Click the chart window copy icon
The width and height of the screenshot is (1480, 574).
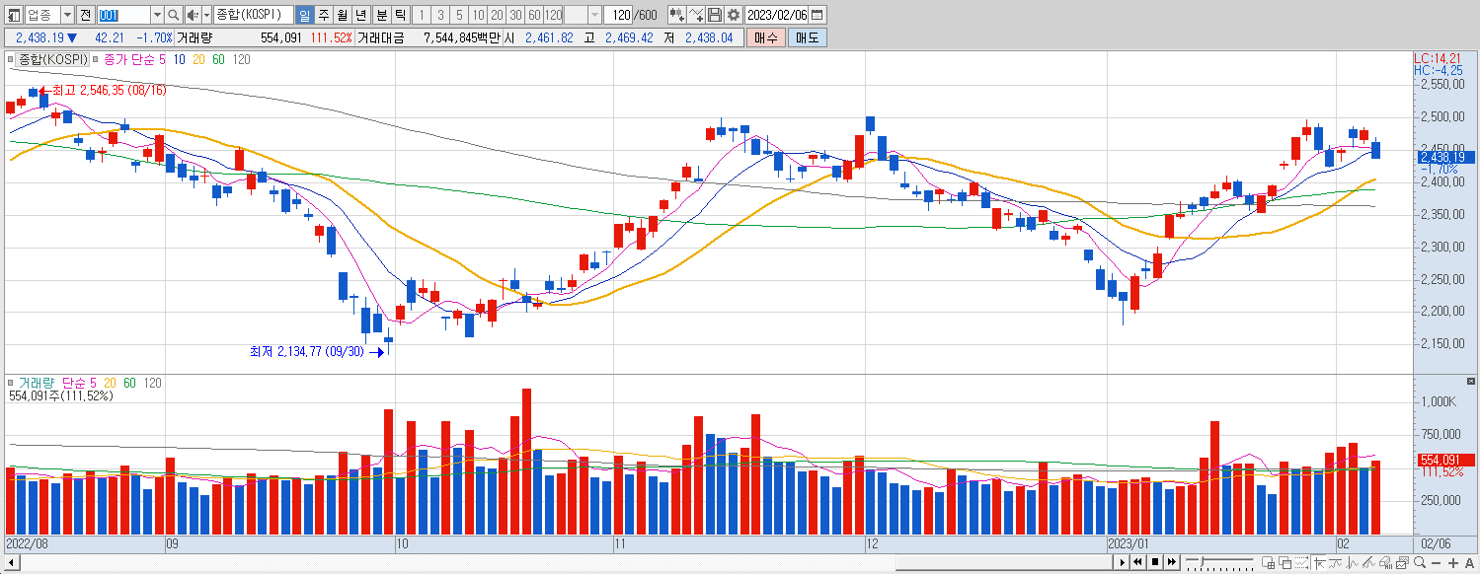(1402, 563)
